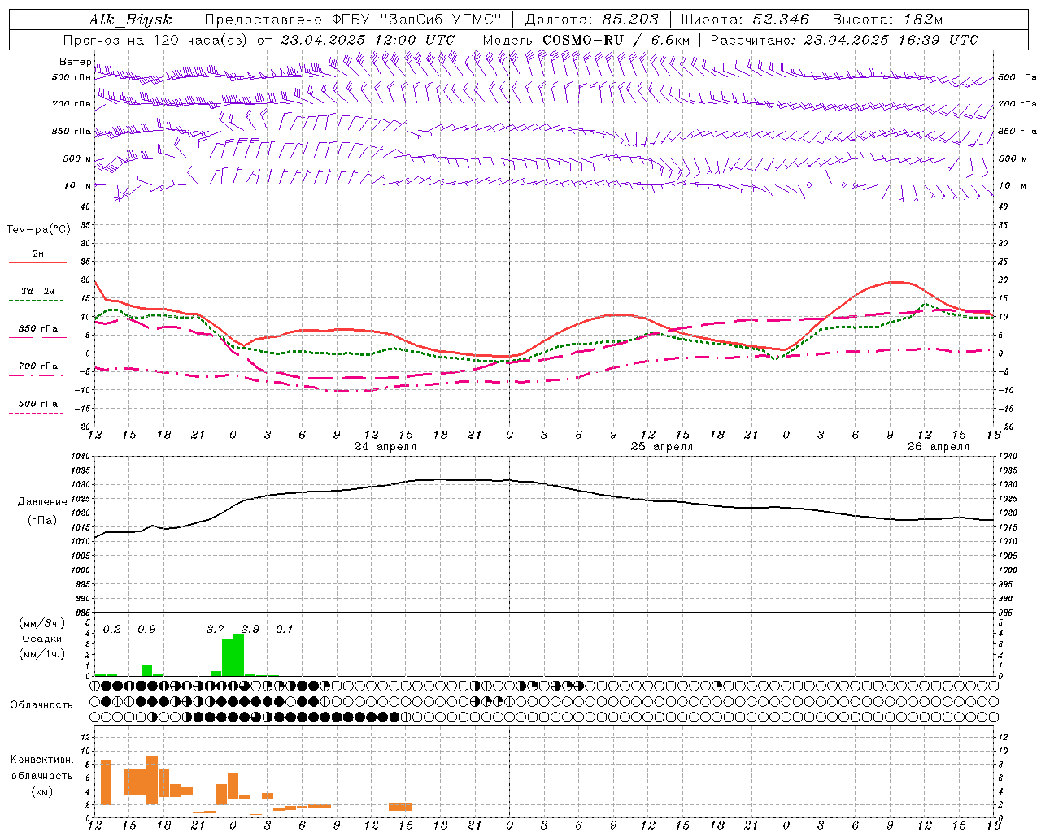Select the 850 гПа temperature legend entry
The image size is (1041, 832).
(38, 329)
